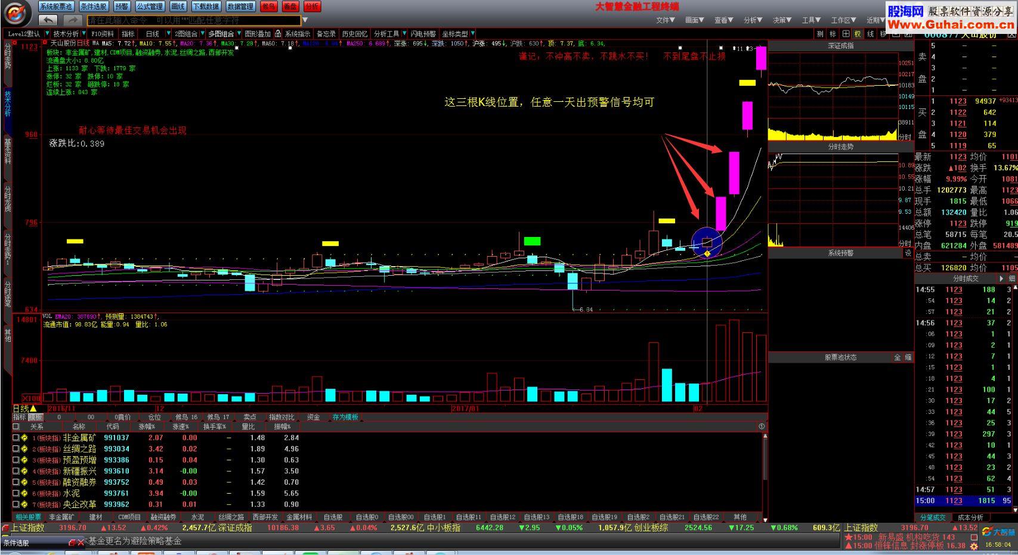Click the 设 settings icon in 系统预警 panel

pyautogui.click(x=908, y=253)
